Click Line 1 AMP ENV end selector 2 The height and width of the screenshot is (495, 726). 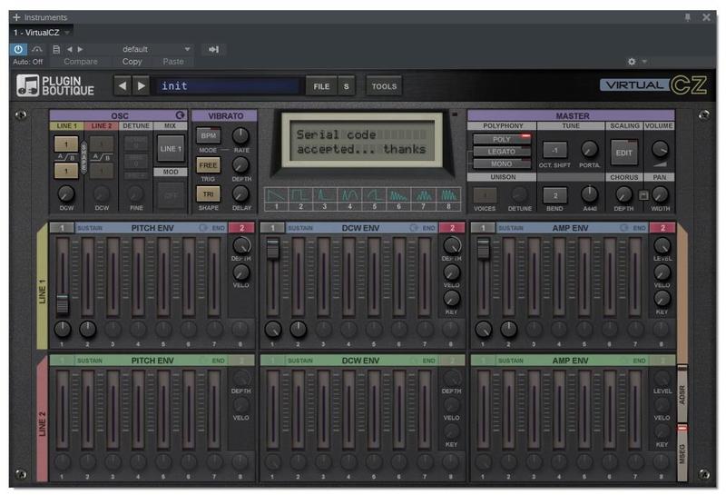coord(662,228)
